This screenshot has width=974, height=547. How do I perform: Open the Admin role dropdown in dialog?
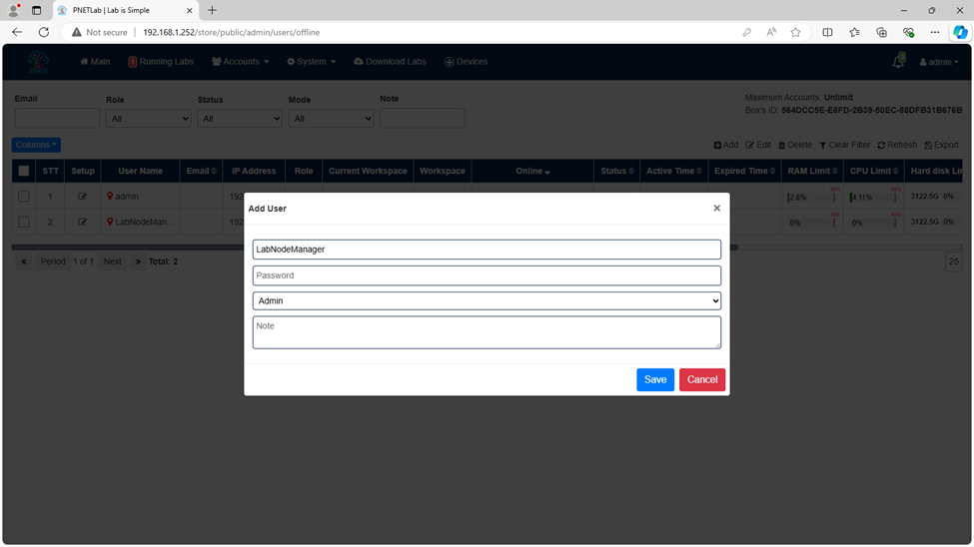pos(487,301)
